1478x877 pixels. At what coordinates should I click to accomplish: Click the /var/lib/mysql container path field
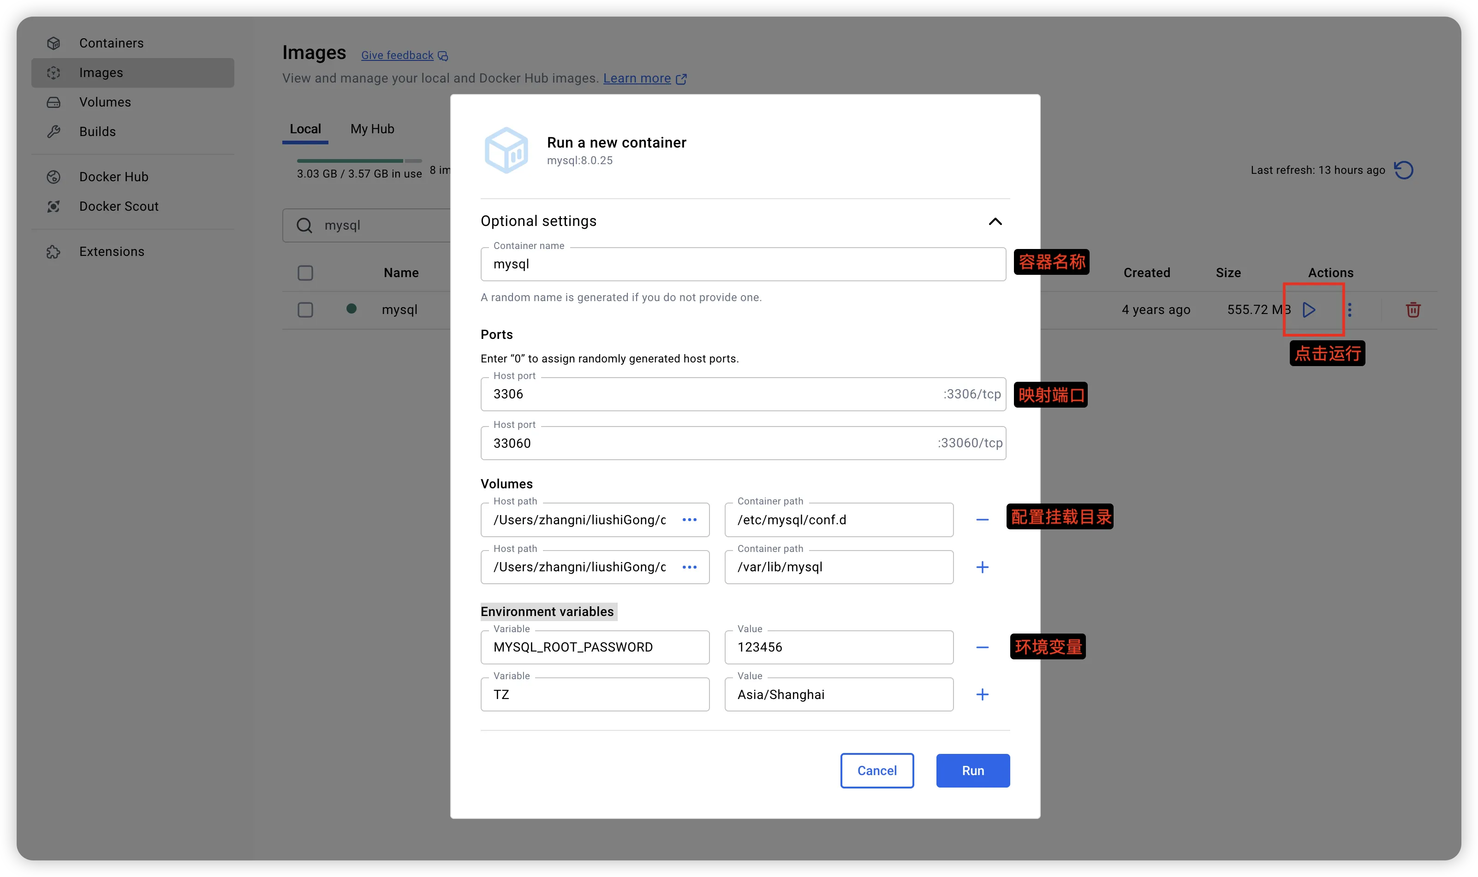(839, 567)
